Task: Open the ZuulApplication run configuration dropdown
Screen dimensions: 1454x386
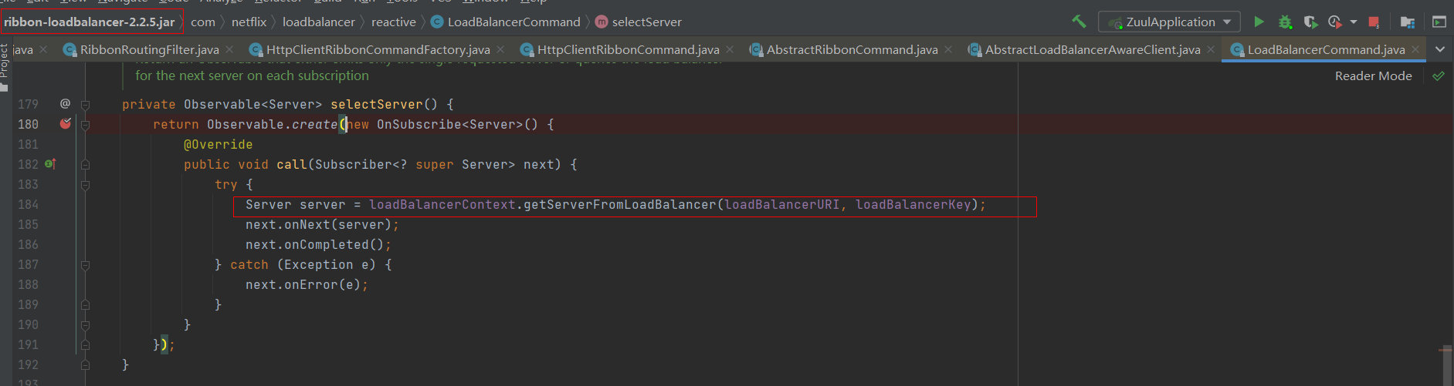Action: coord(1169,22)
